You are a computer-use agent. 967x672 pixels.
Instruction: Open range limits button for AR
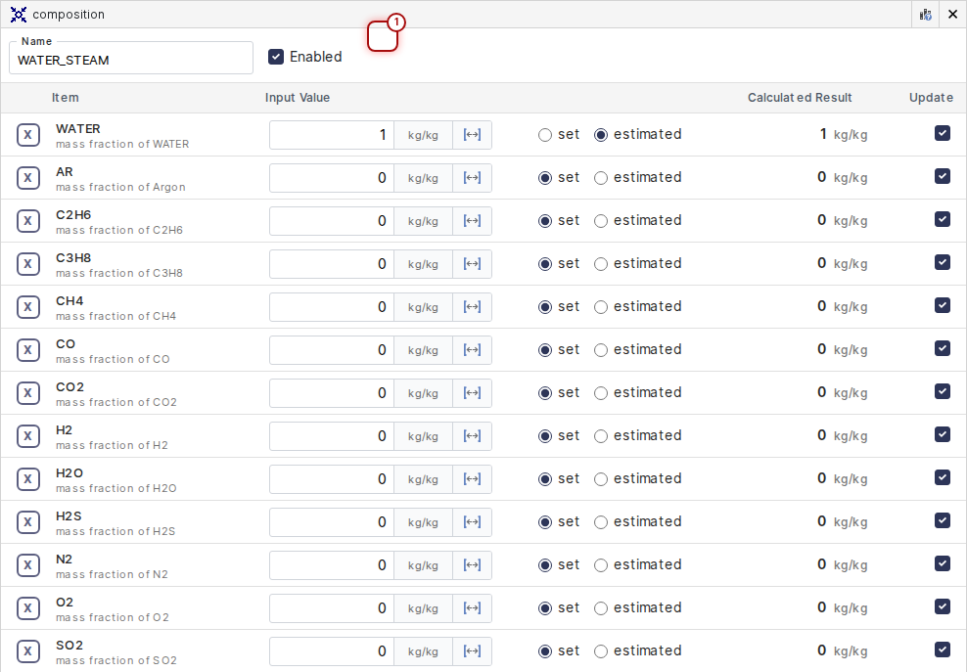click(472, 178)
